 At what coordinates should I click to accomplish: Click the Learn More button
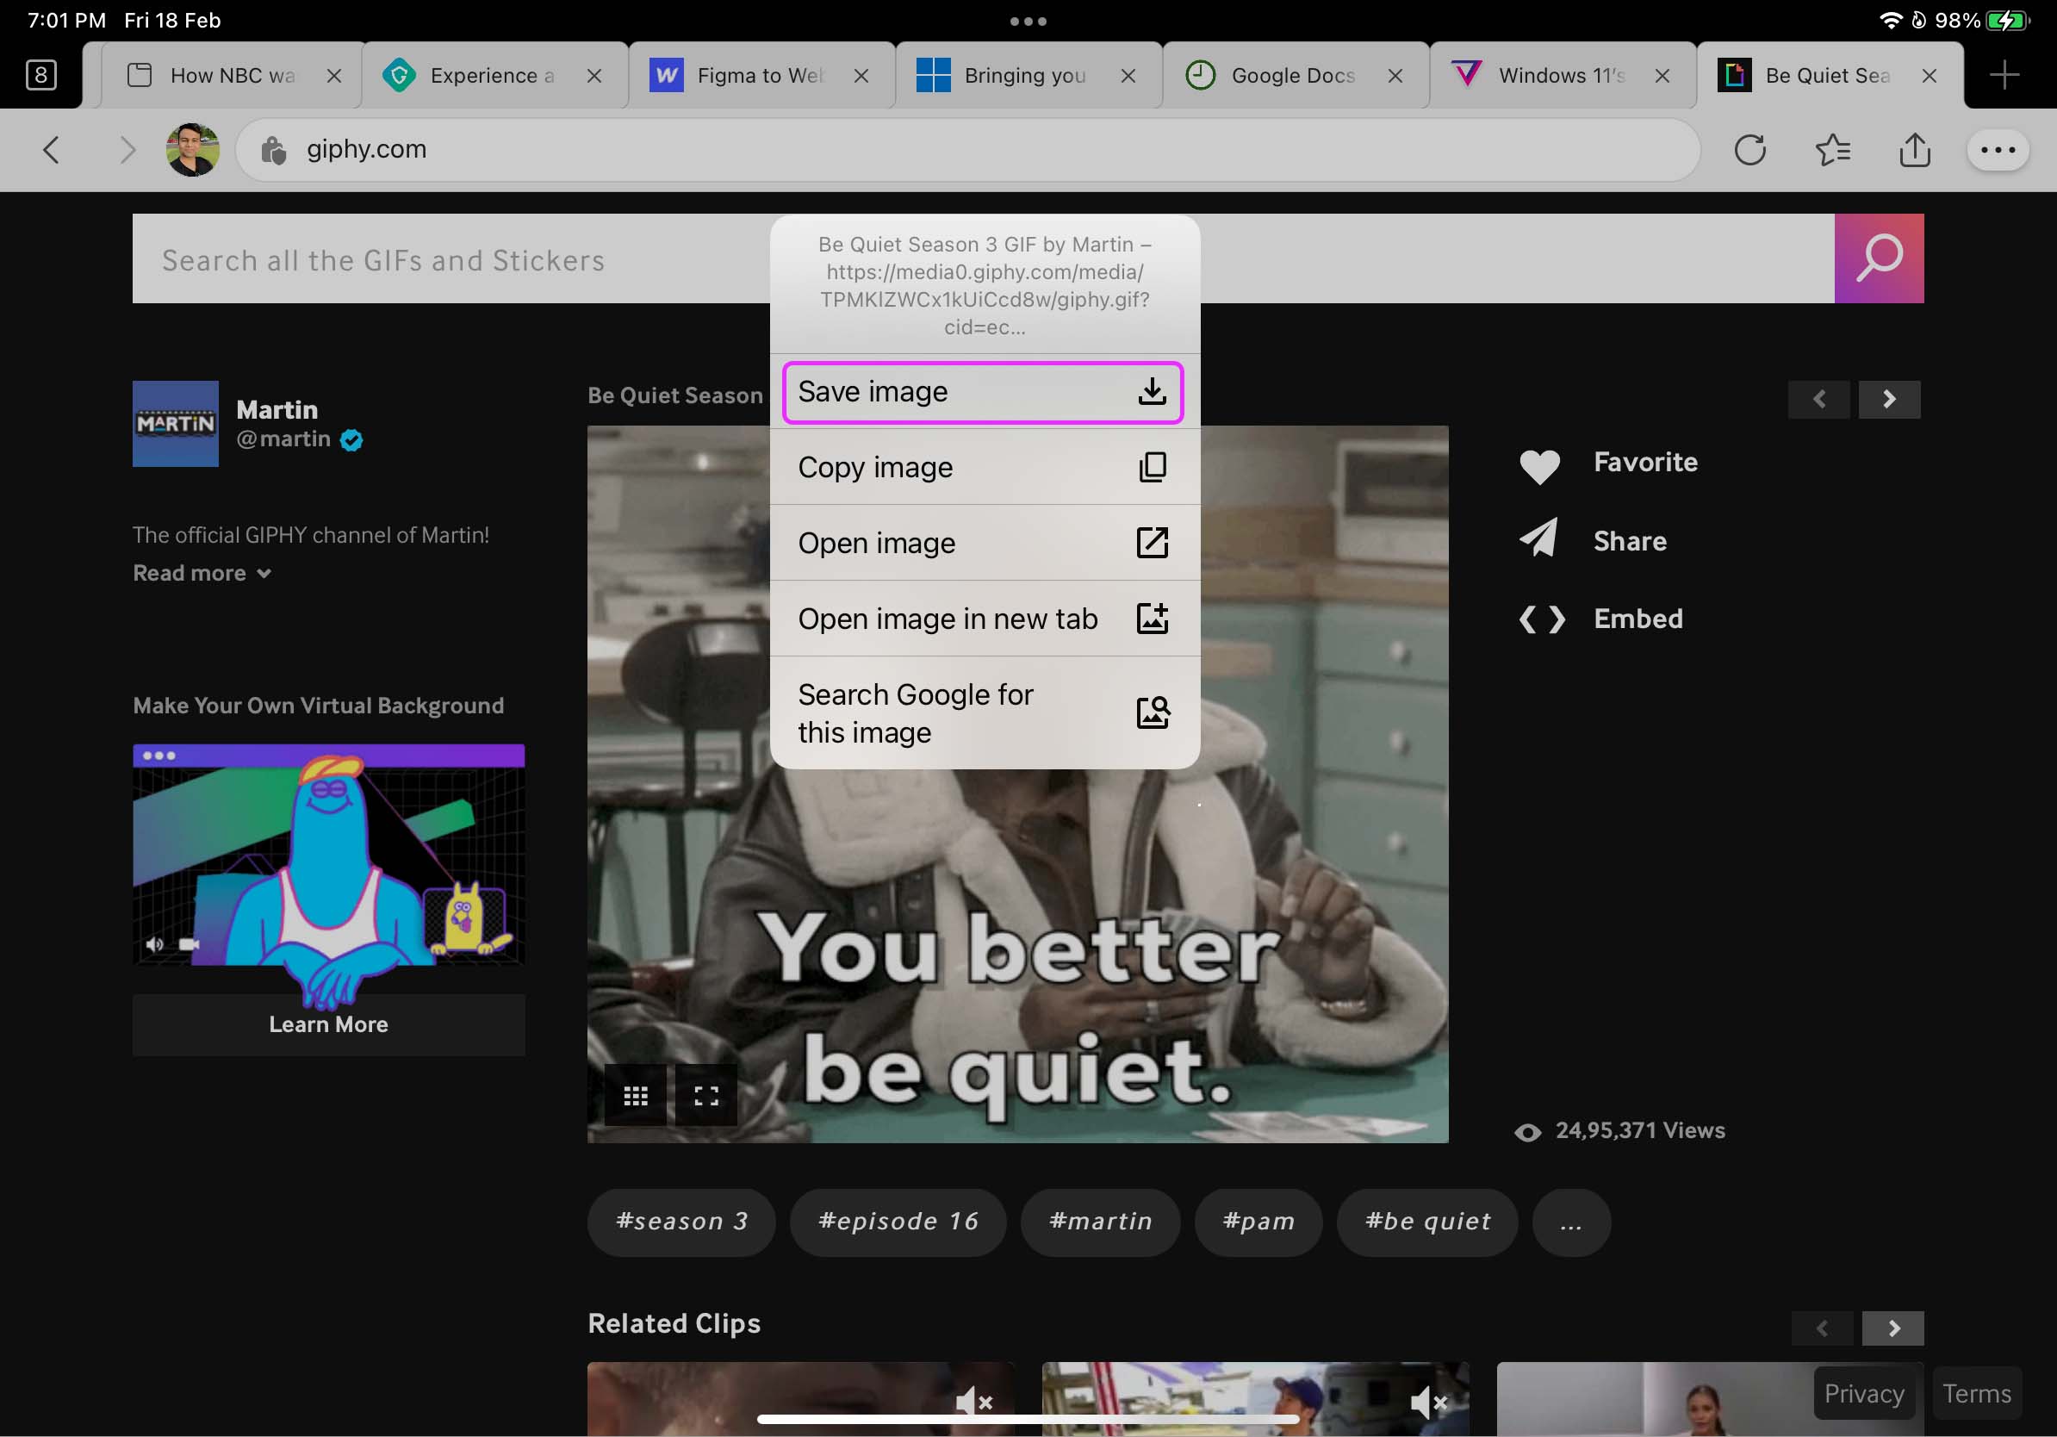[329, 1024]
